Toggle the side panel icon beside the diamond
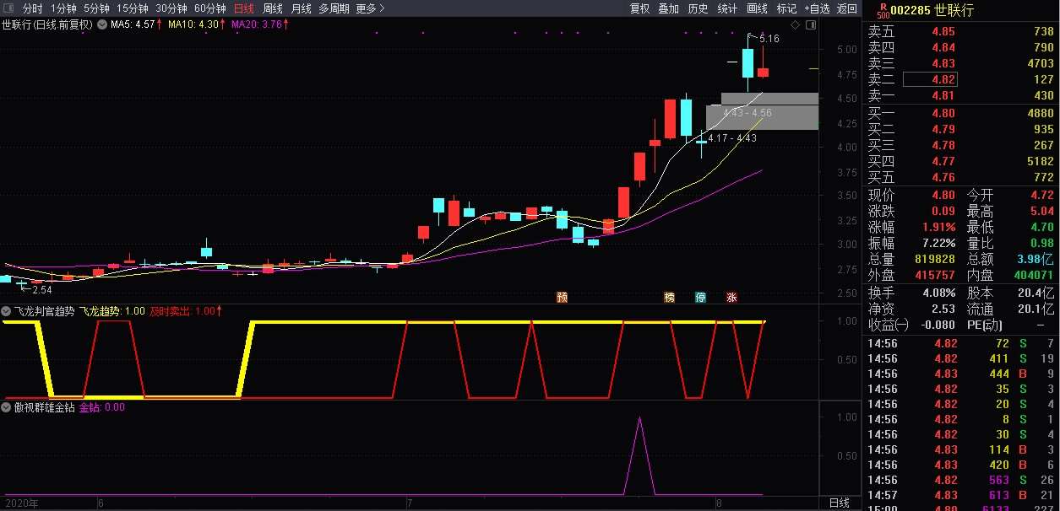This screenshot has height=511, width=1060. point(810,26)
